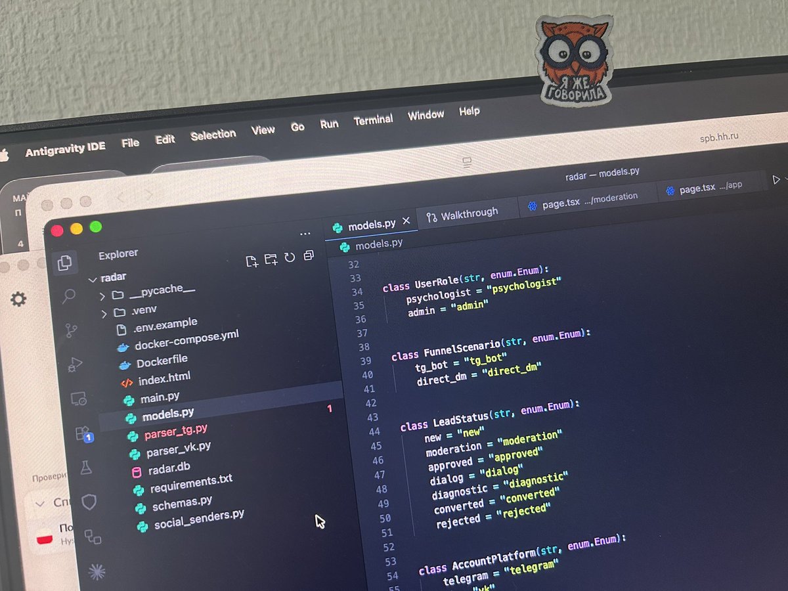The image size is (788, 591).
Task: Open the Antigravity IDE menu
Action: (x=65, y=149)
